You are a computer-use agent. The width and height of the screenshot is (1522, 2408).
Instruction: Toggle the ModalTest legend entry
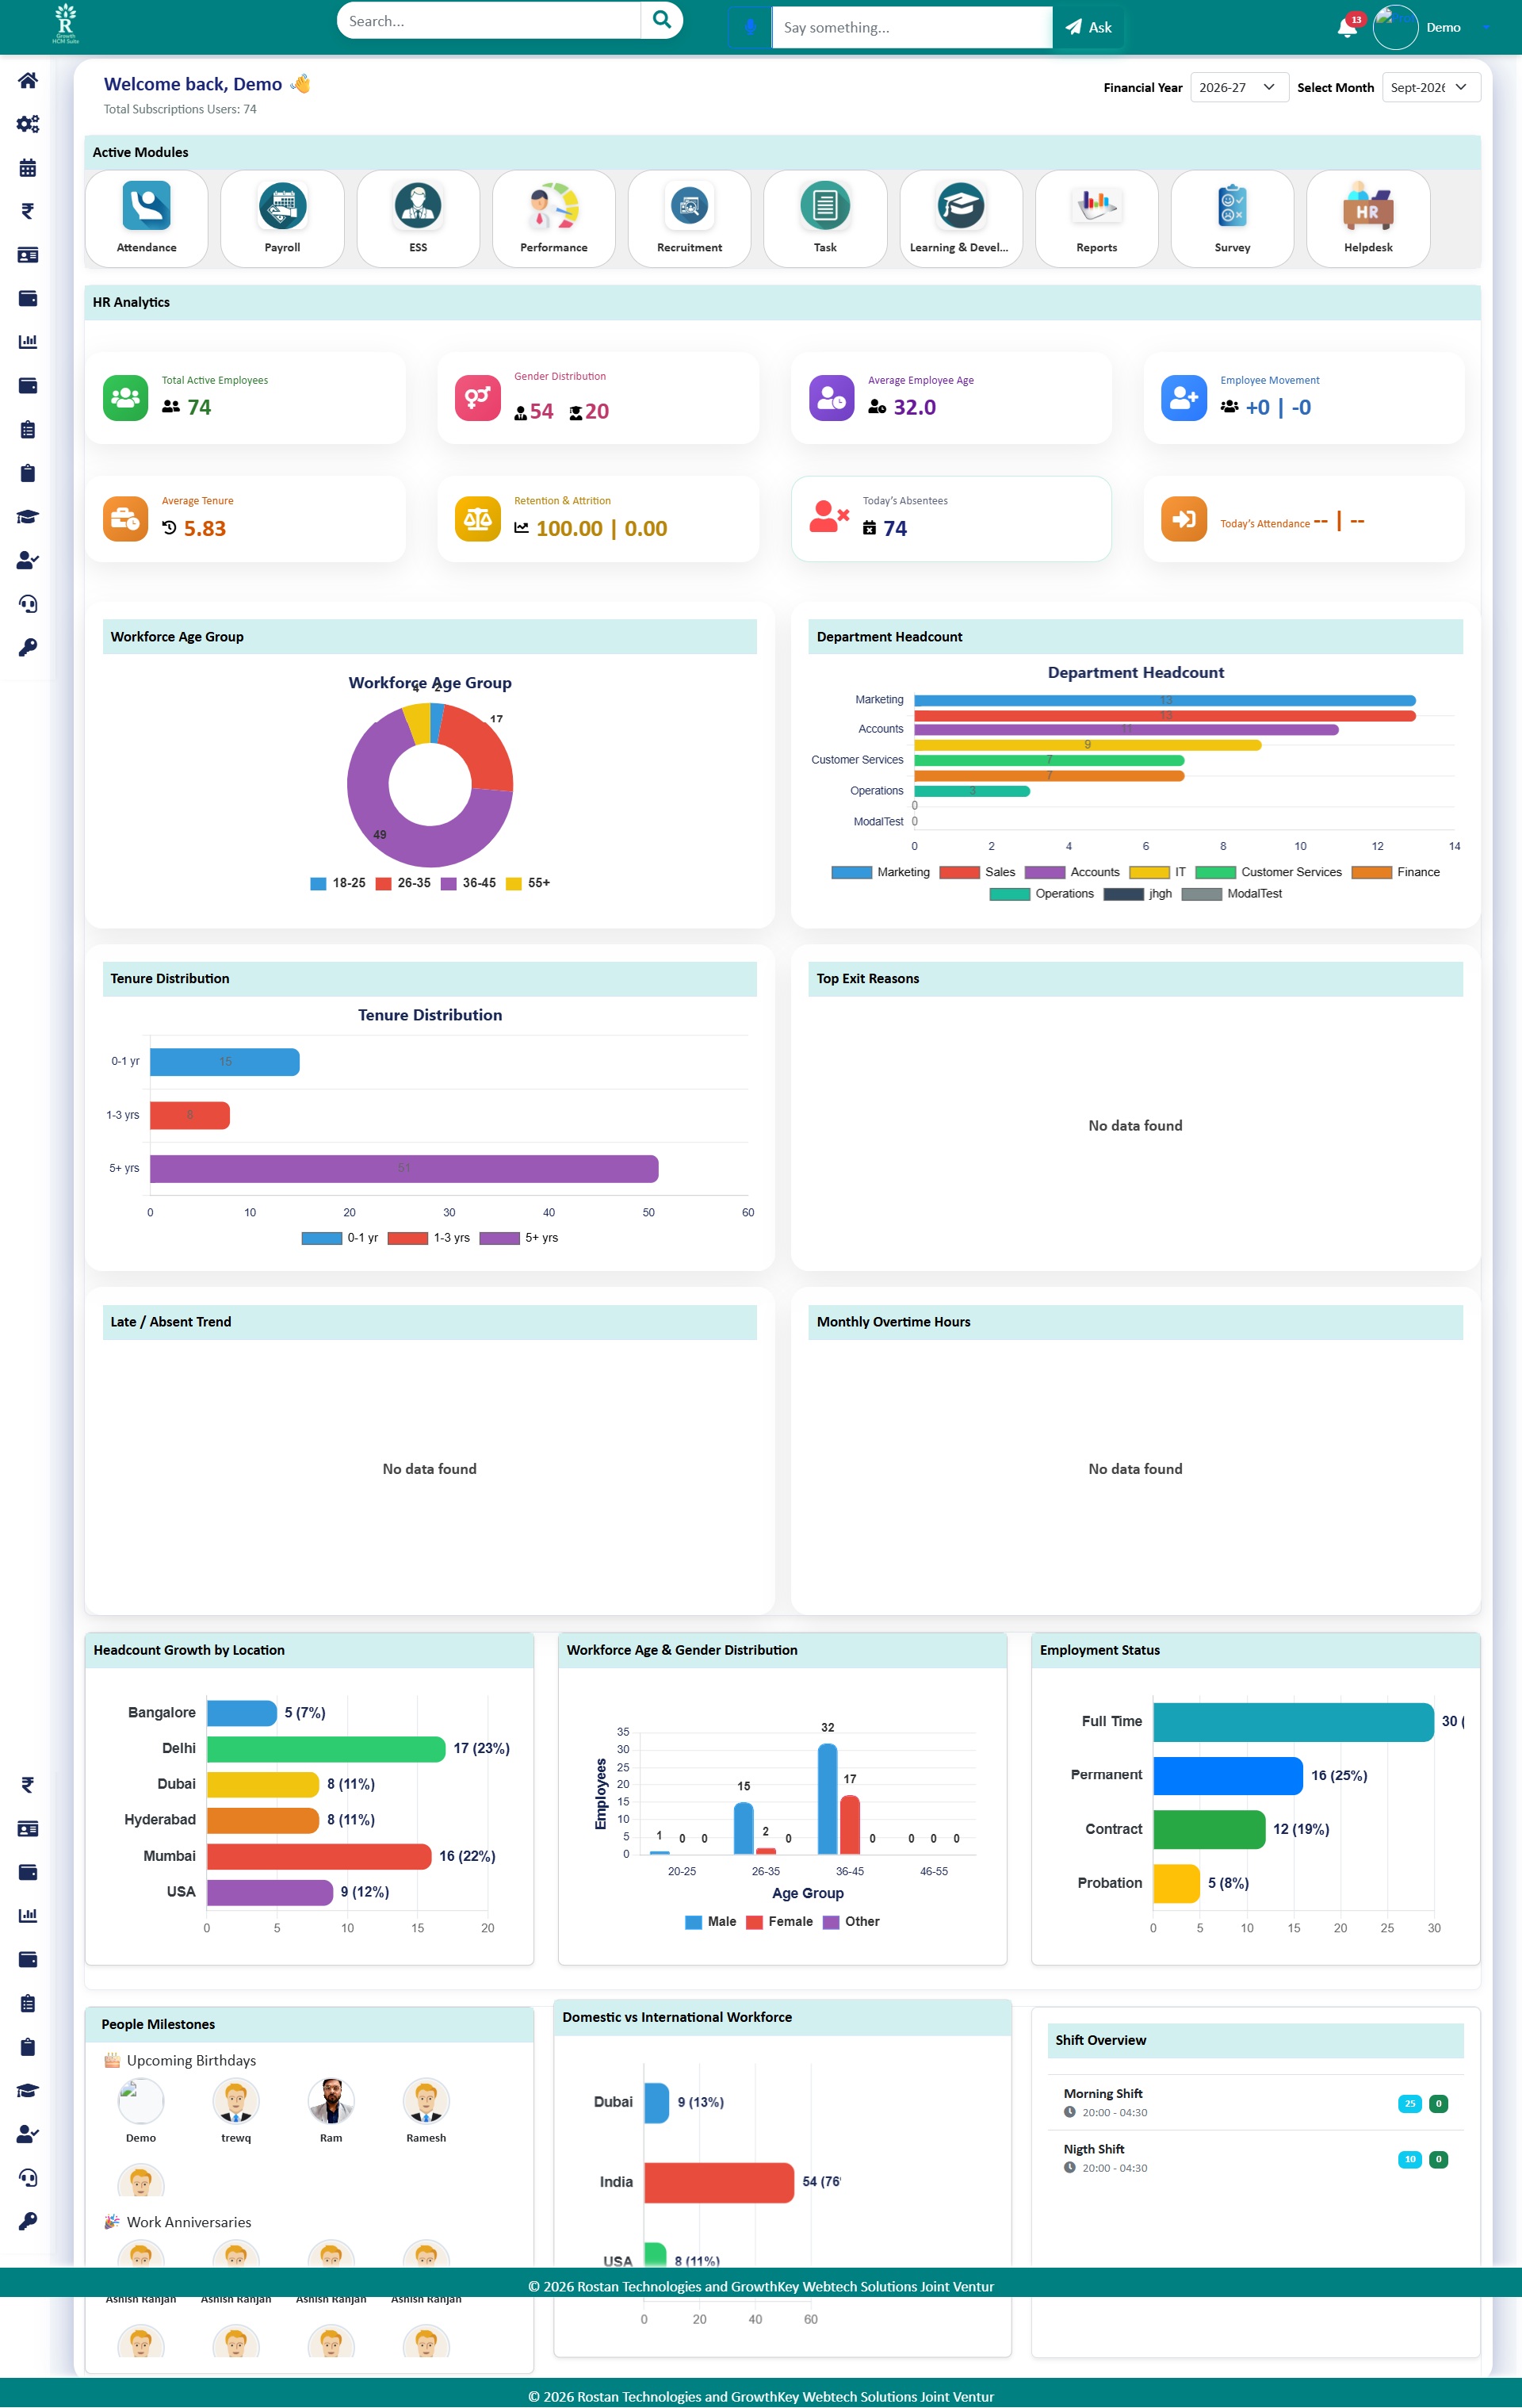[1231, 894]
